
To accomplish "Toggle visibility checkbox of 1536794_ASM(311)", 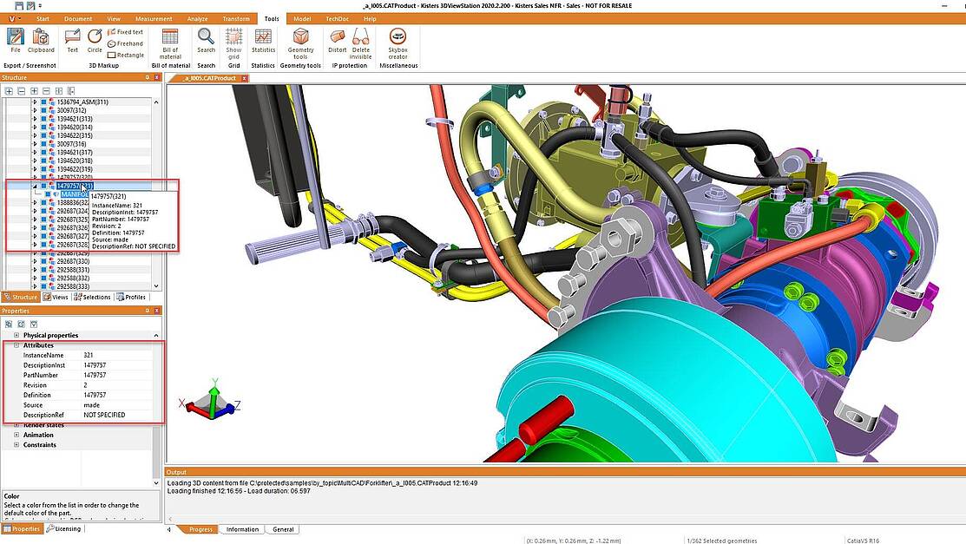I will click(x=43, y=102).
